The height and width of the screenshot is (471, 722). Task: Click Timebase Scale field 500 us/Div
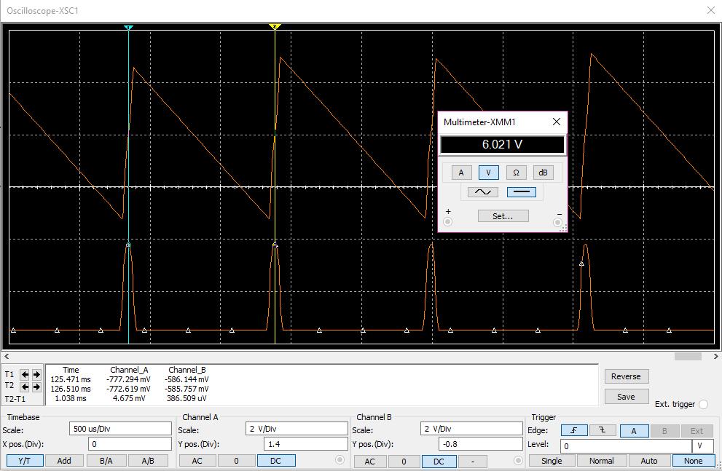(x=120, y=429)
